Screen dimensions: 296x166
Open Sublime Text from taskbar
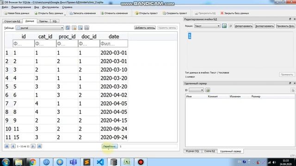pos(86,162)
